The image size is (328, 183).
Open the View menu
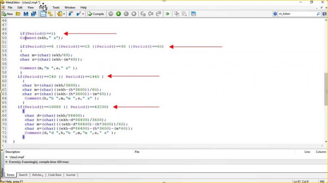pos(31,8)
